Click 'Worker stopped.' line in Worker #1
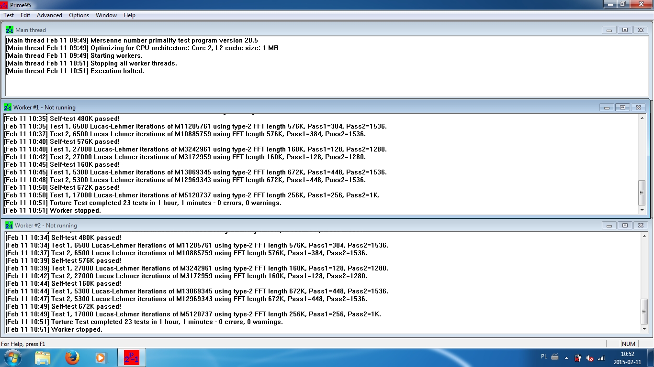The width and height of the screenshot is (654, 367). tap(53, 211)
